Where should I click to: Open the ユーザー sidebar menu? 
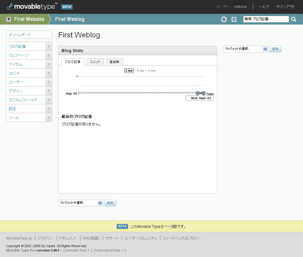[26, 82]
